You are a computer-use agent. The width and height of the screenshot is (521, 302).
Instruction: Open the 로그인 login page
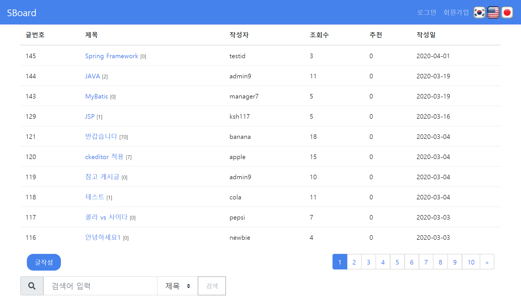(427, 12)
